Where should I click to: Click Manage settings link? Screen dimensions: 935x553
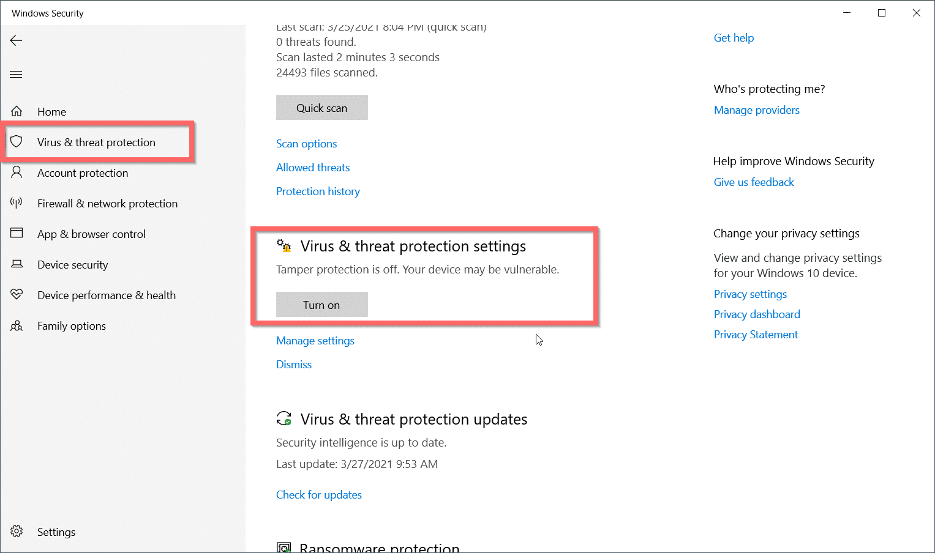click(315, 341)
